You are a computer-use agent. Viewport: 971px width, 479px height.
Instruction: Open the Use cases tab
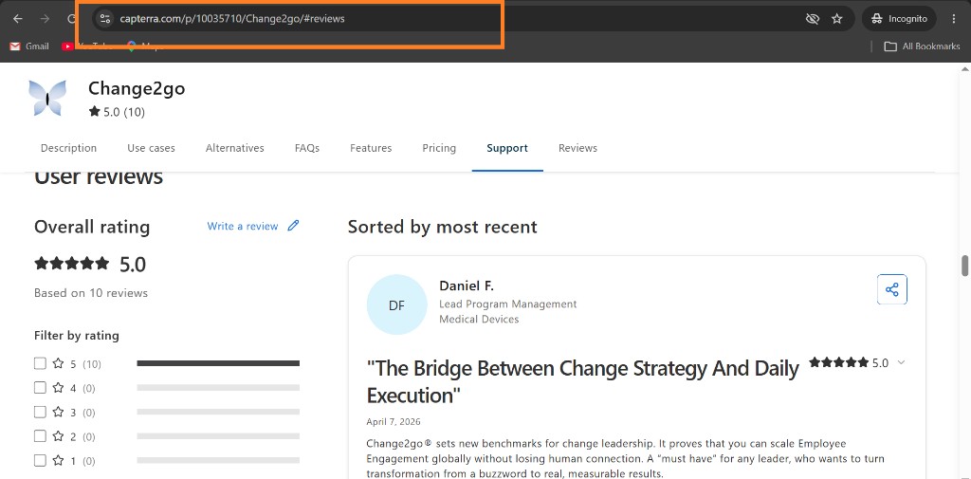pos(151,148)
